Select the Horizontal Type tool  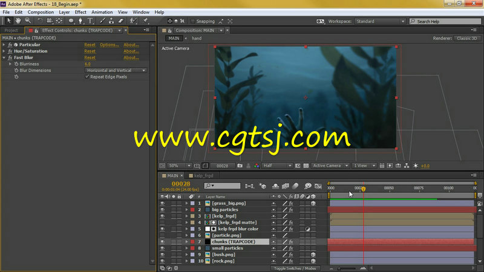90,21
